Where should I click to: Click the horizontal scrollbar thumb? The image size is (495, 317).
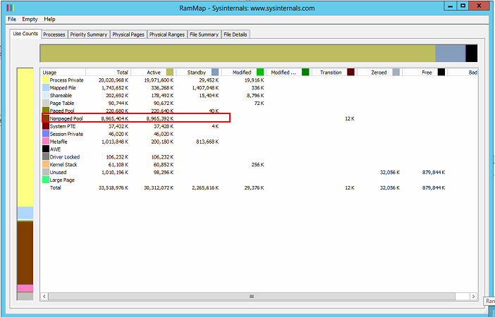(x=252, y=296)
